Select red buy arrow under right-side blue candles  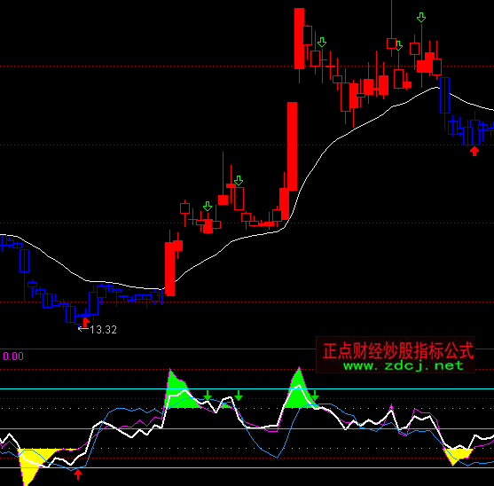pyautogui.click(x=474, y=151)
